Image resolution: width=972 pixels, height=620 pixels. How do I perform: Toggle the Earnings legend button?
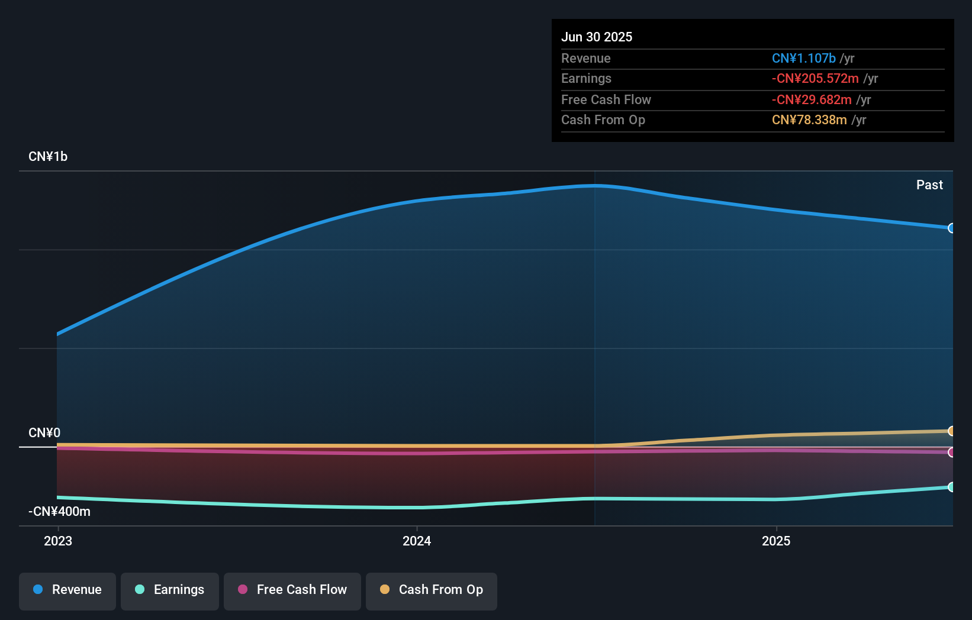[x=170, y=591]
